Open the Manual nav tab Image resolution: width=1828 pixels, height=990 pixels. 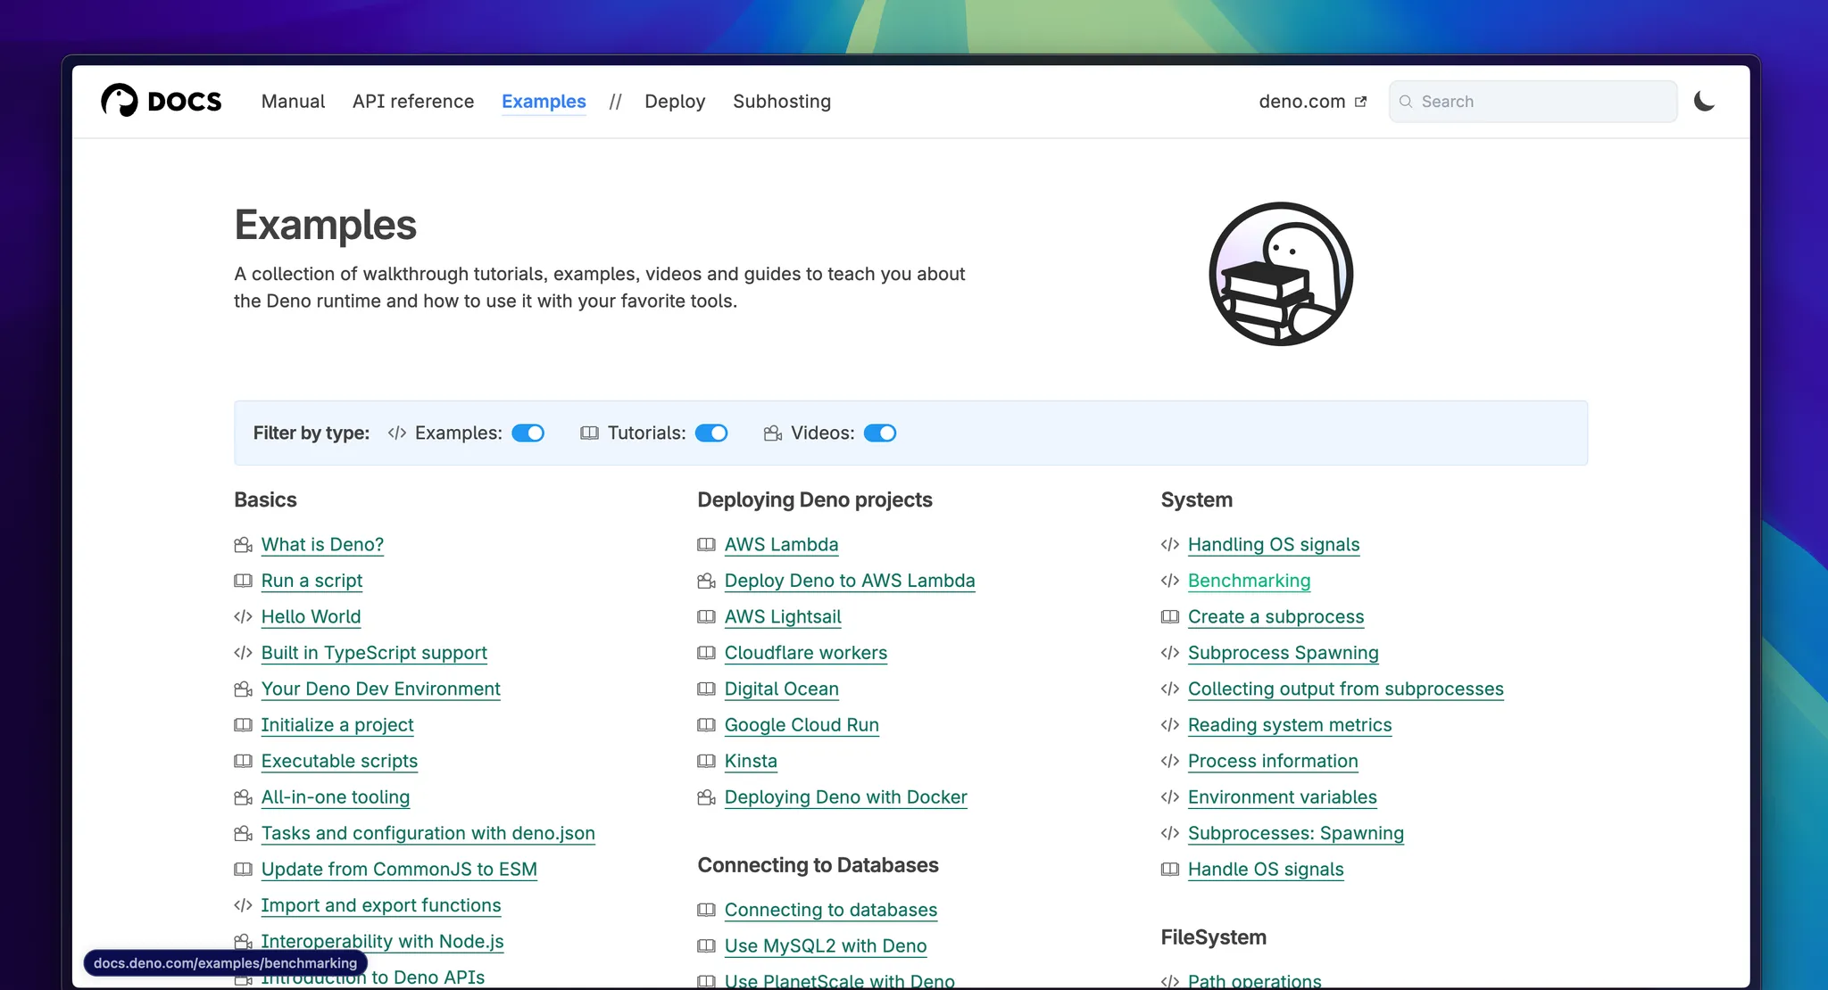click(x=293, y=102)
